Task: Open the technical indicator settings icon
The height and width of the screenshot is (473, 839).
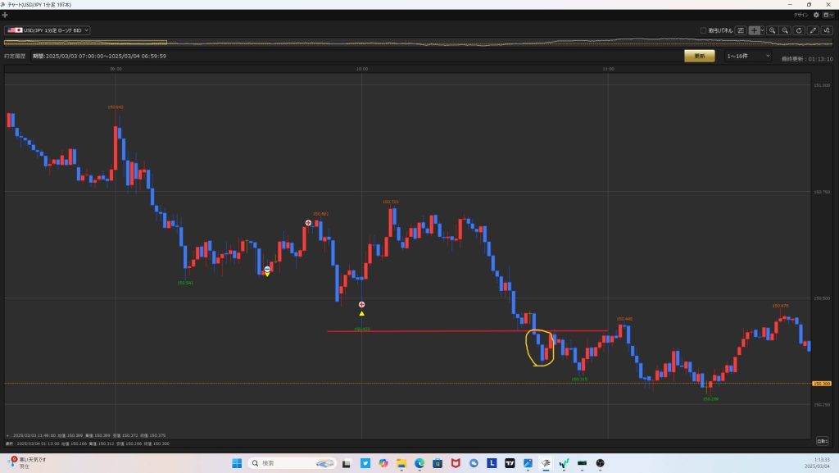Action: [826, 30]
